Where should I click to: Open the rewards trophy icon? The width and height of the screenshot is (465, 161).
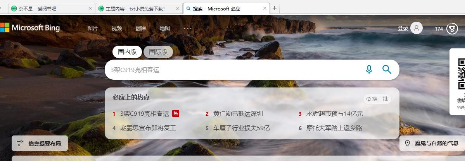(452, 29)
